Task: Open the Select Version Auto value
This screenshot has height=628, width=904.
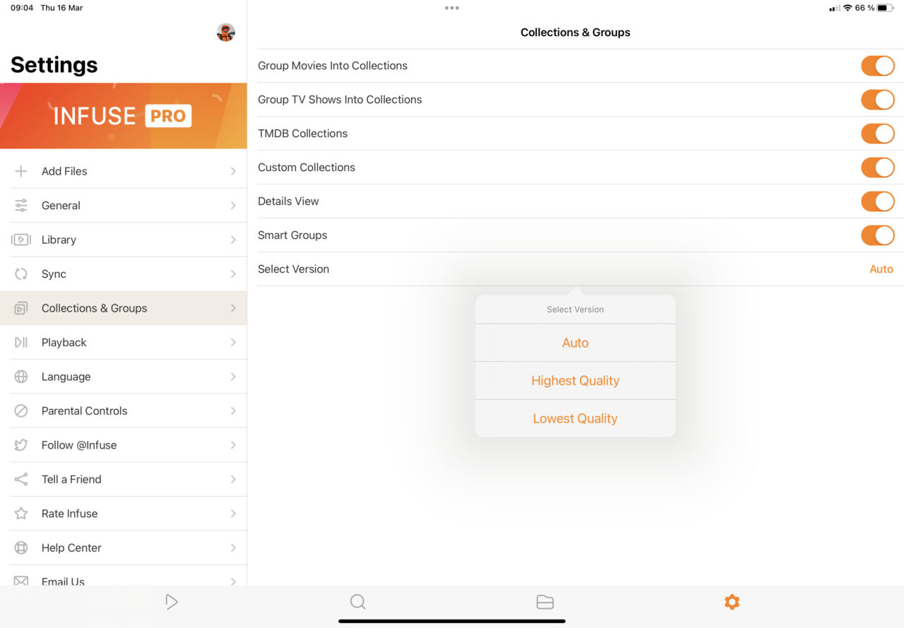Action: (881, 269)
